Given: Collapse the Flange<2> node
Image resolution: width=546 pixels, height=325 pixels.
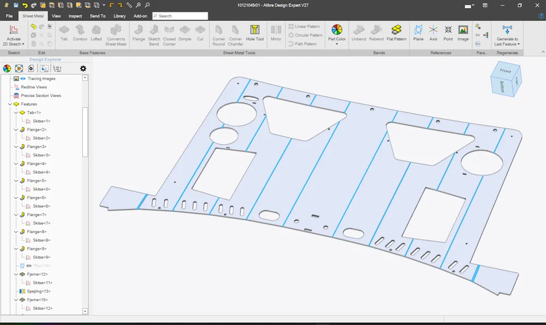Looking at the screenshot, I should [16, 130].
